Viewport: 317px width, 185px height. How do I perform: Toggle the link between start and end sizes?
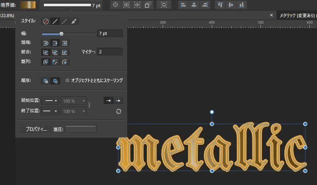click(x=89, y=105)
